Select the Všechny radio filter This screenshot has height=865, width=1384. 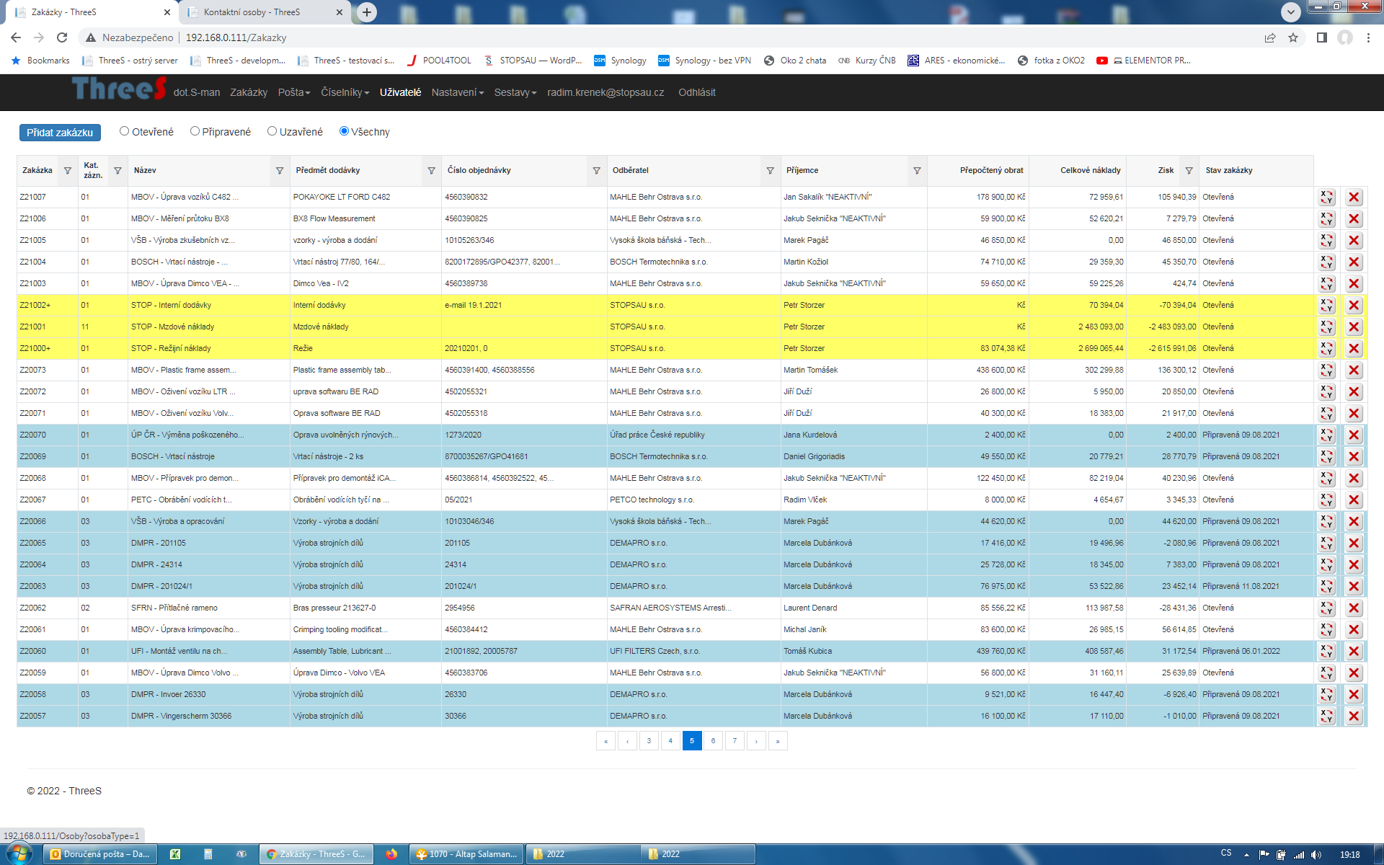pos(344,131)
